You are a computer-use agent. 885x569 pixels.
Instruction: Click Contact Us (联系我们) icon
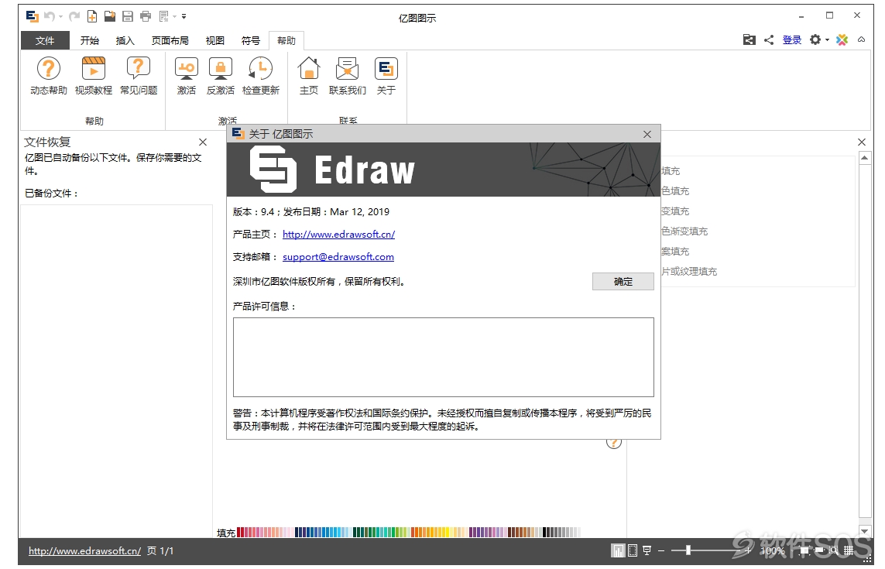click(x=347, y=69)
